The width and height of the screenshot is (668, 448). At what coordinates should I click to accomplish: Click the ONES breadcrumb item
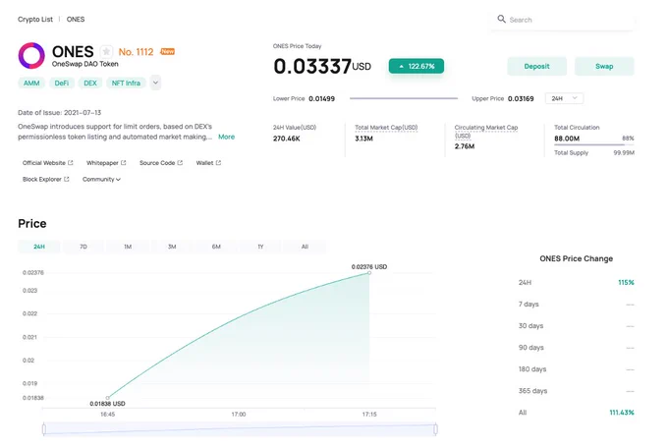(76, 20)
